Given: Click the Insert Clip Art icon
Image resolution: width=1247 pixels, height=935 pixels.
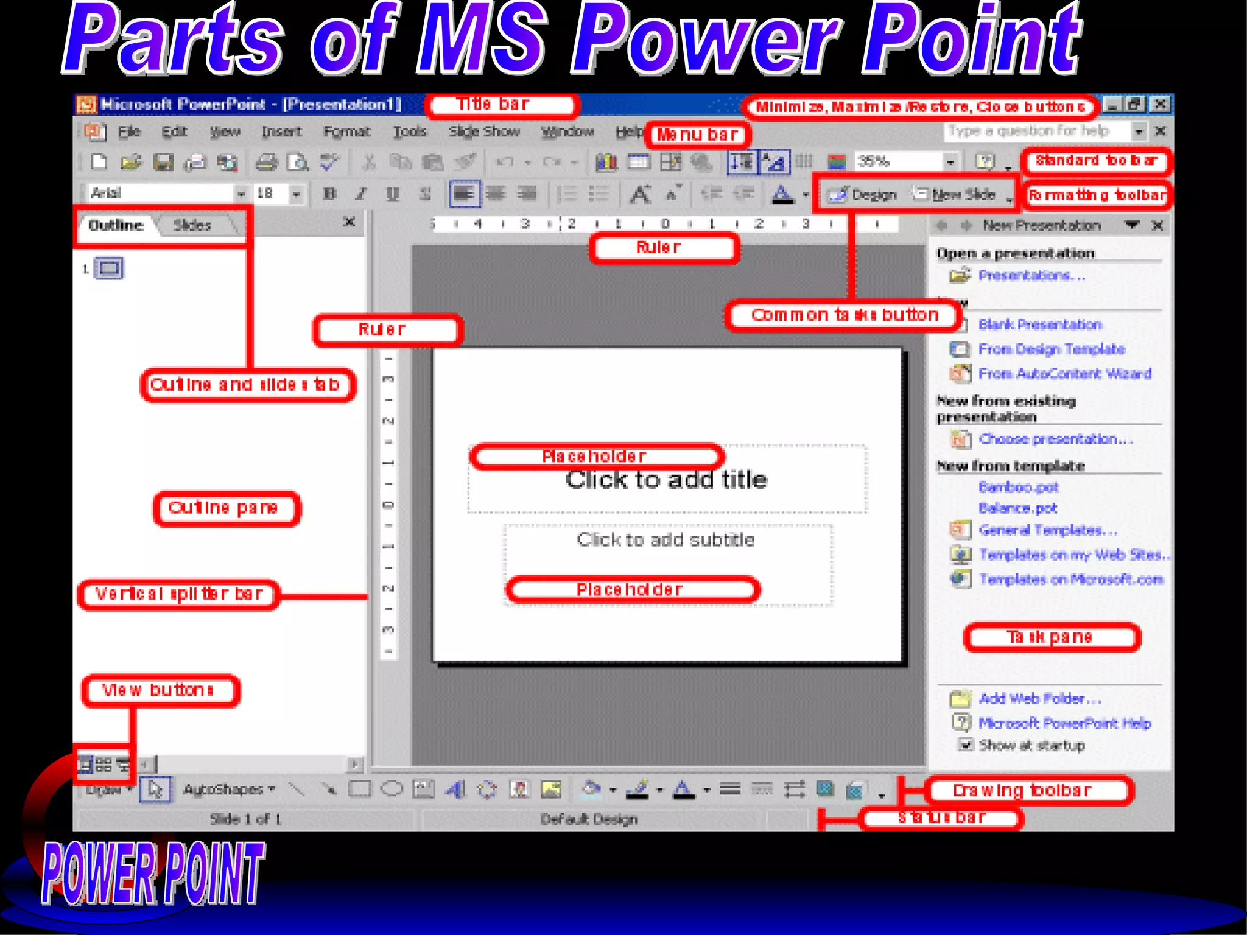Looking at the screenshot, I should point(519,790).
